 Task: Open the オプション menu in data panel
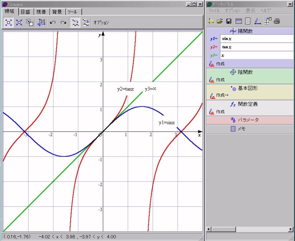(x=233, y=11)
